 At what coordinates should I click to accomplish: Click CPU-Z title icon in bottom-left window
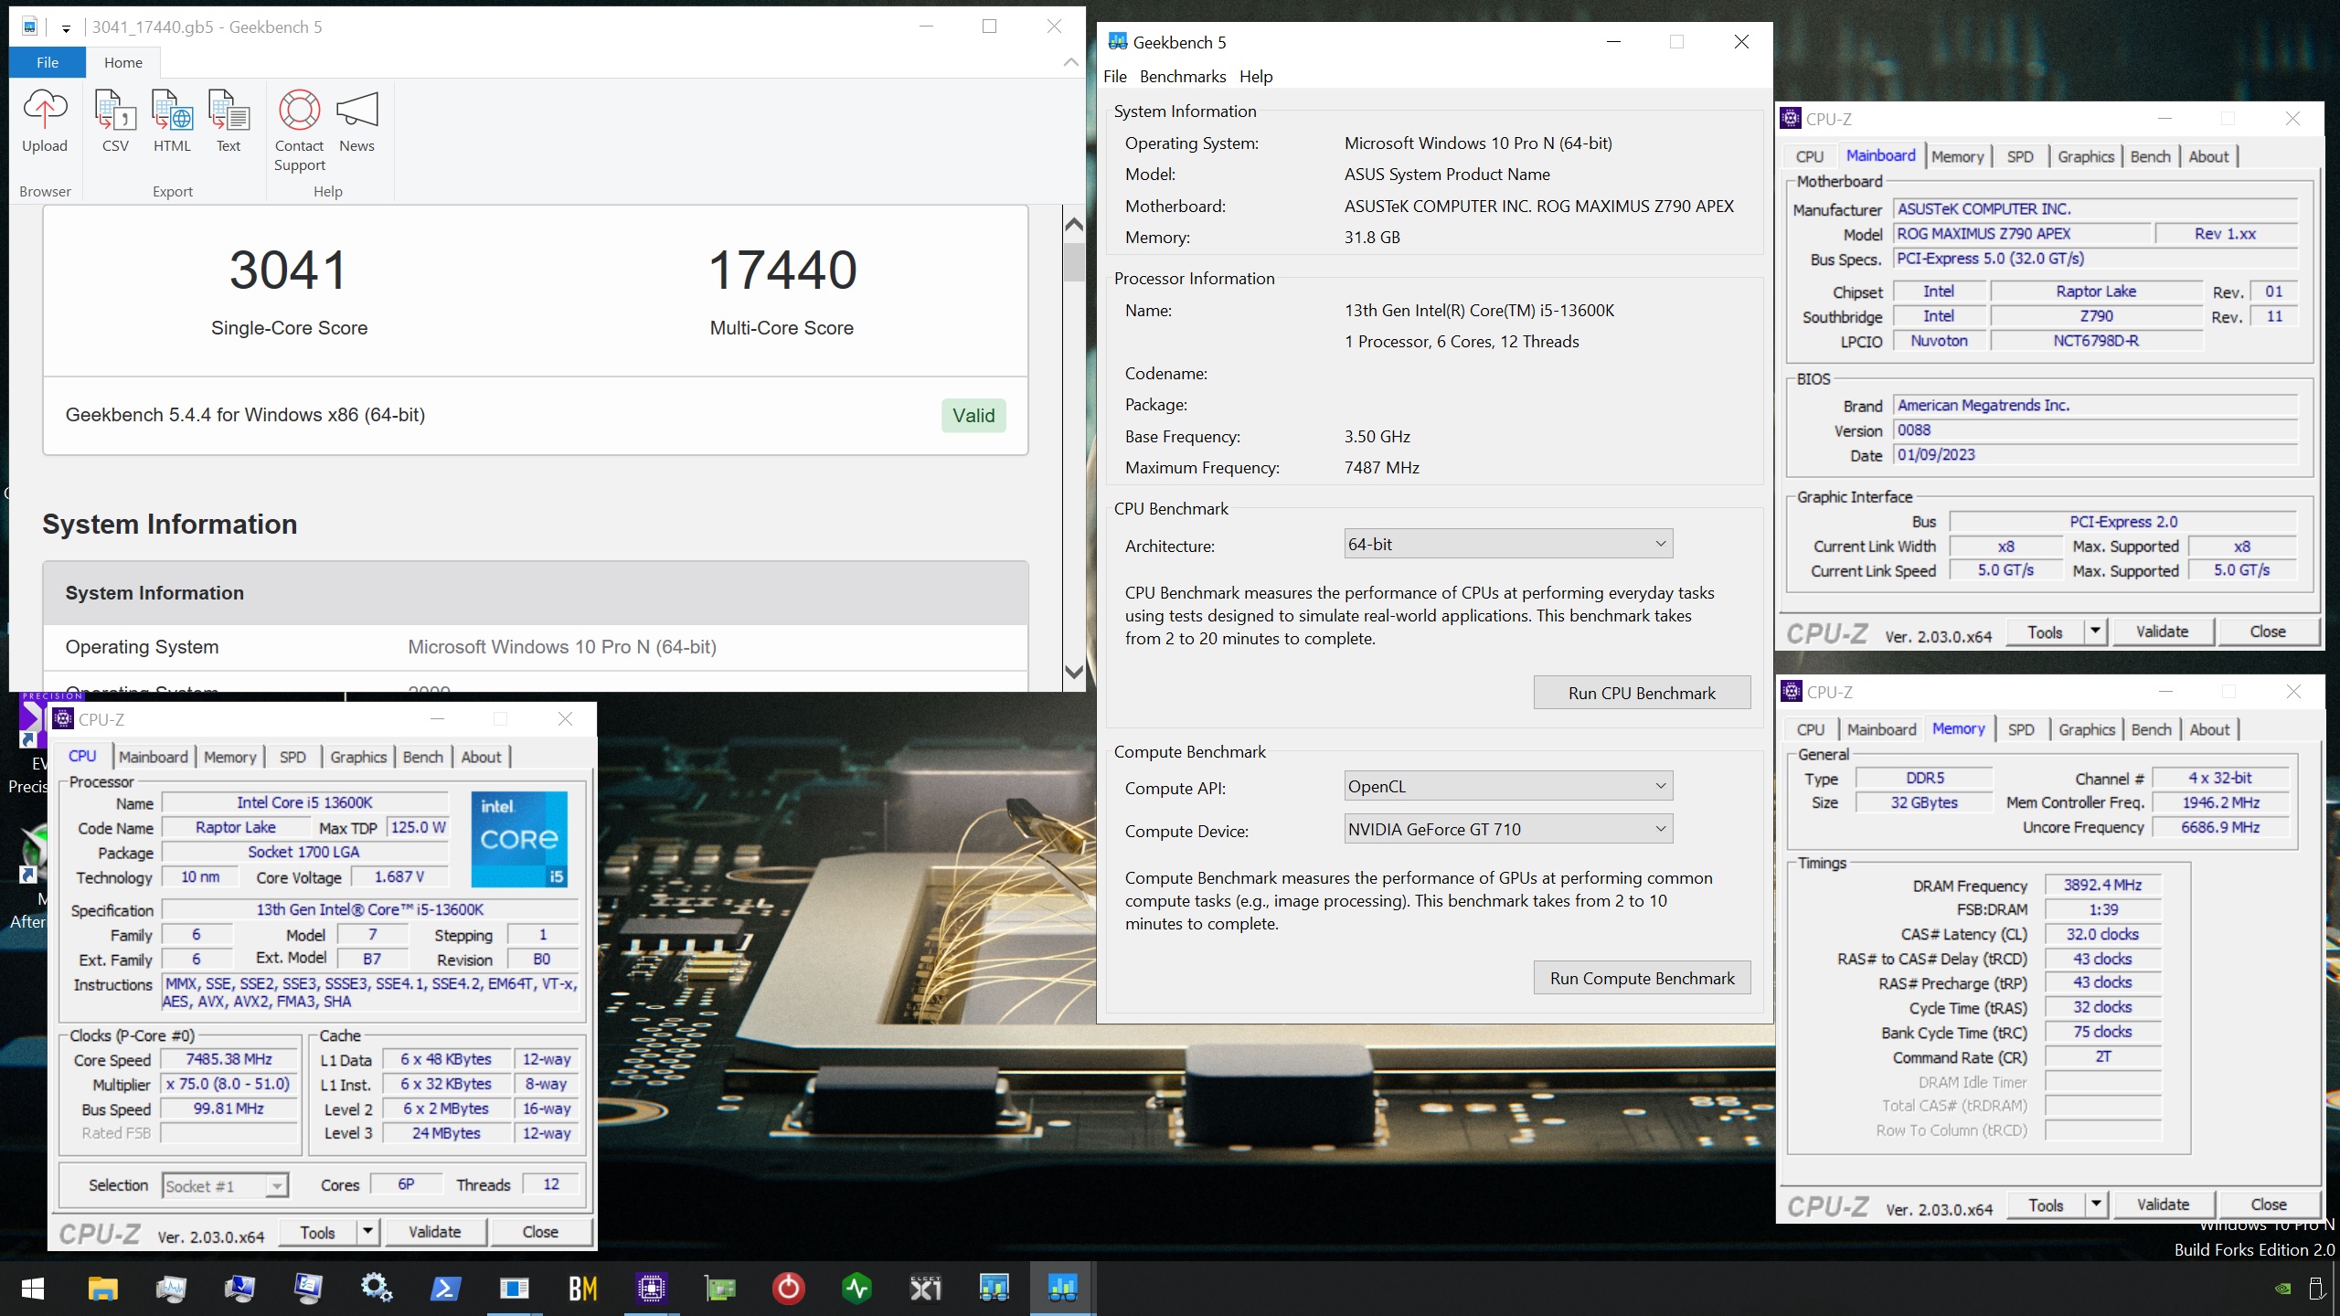[63, 719]
